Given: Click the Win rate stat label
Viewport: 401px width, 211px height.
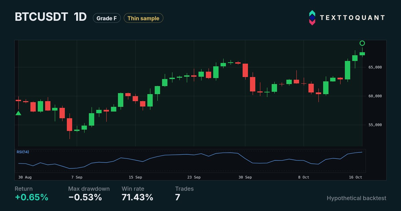Looking at the screenshot, I should click(x=133, y=189).
